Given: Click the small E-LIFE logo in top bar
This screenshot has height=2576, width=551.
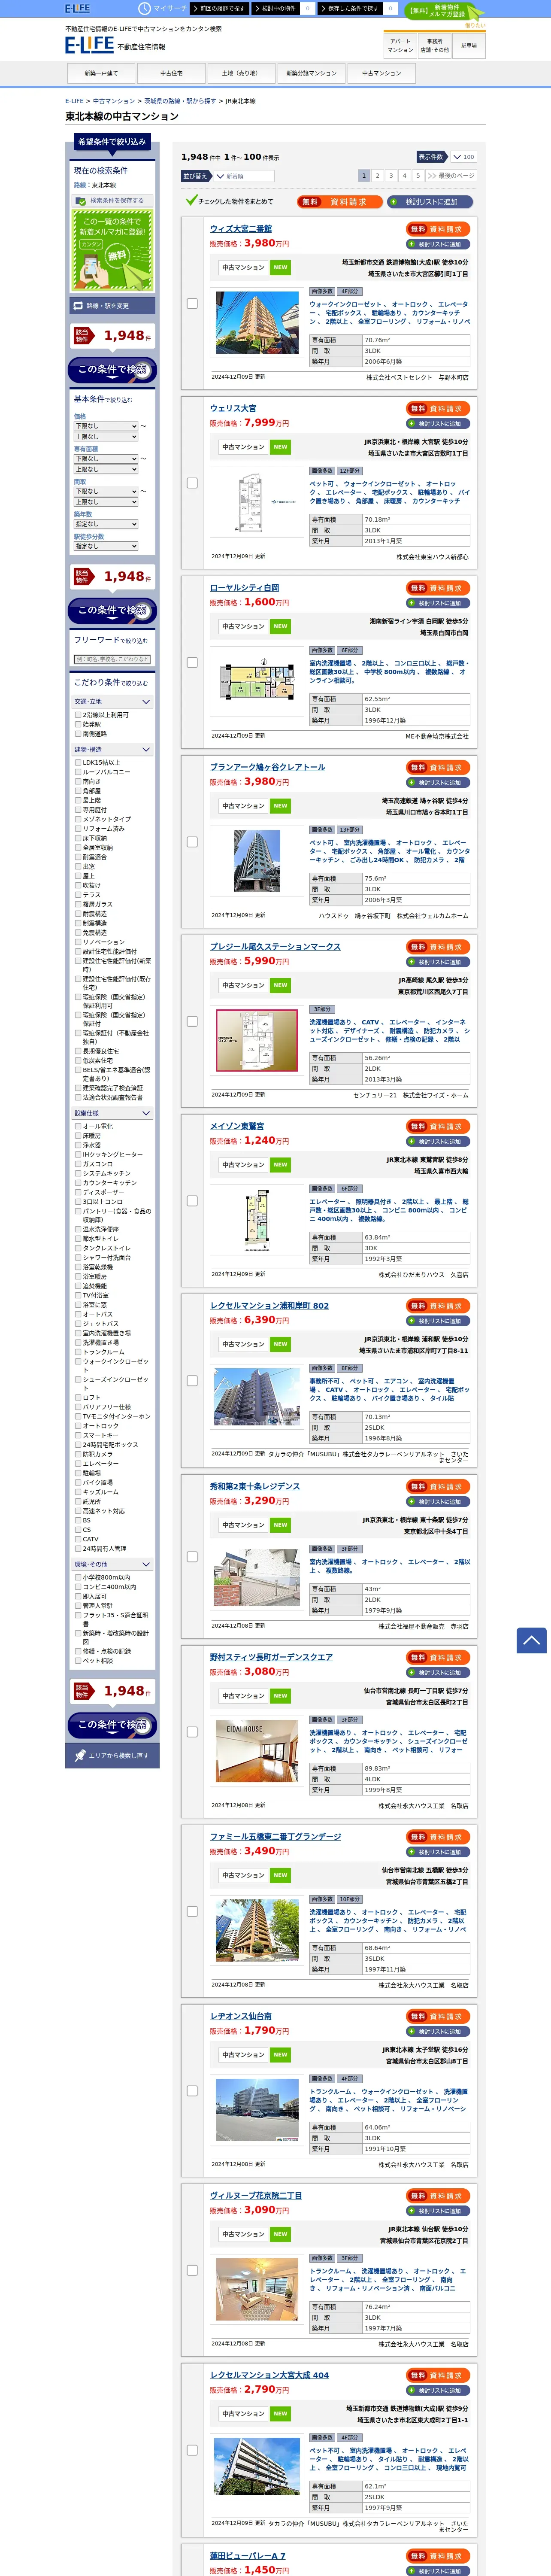Looking at the screenshot, I should (77, 8).
